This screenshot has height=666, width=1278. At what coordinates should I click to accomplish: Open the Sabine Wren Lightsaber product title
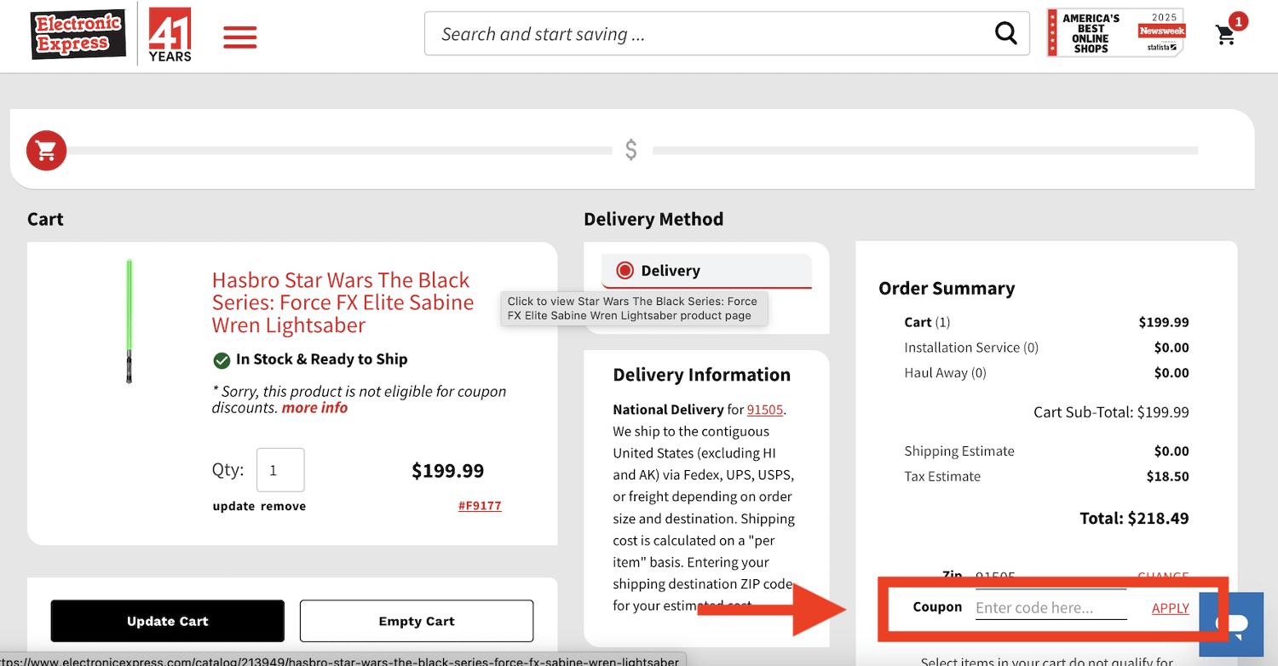(343, 302)
